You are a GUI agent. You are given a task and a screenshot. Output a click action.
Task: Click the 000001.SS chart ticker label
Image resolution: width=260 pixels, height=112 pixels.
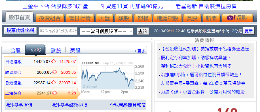pyautogui.click(x=90, y=63)
